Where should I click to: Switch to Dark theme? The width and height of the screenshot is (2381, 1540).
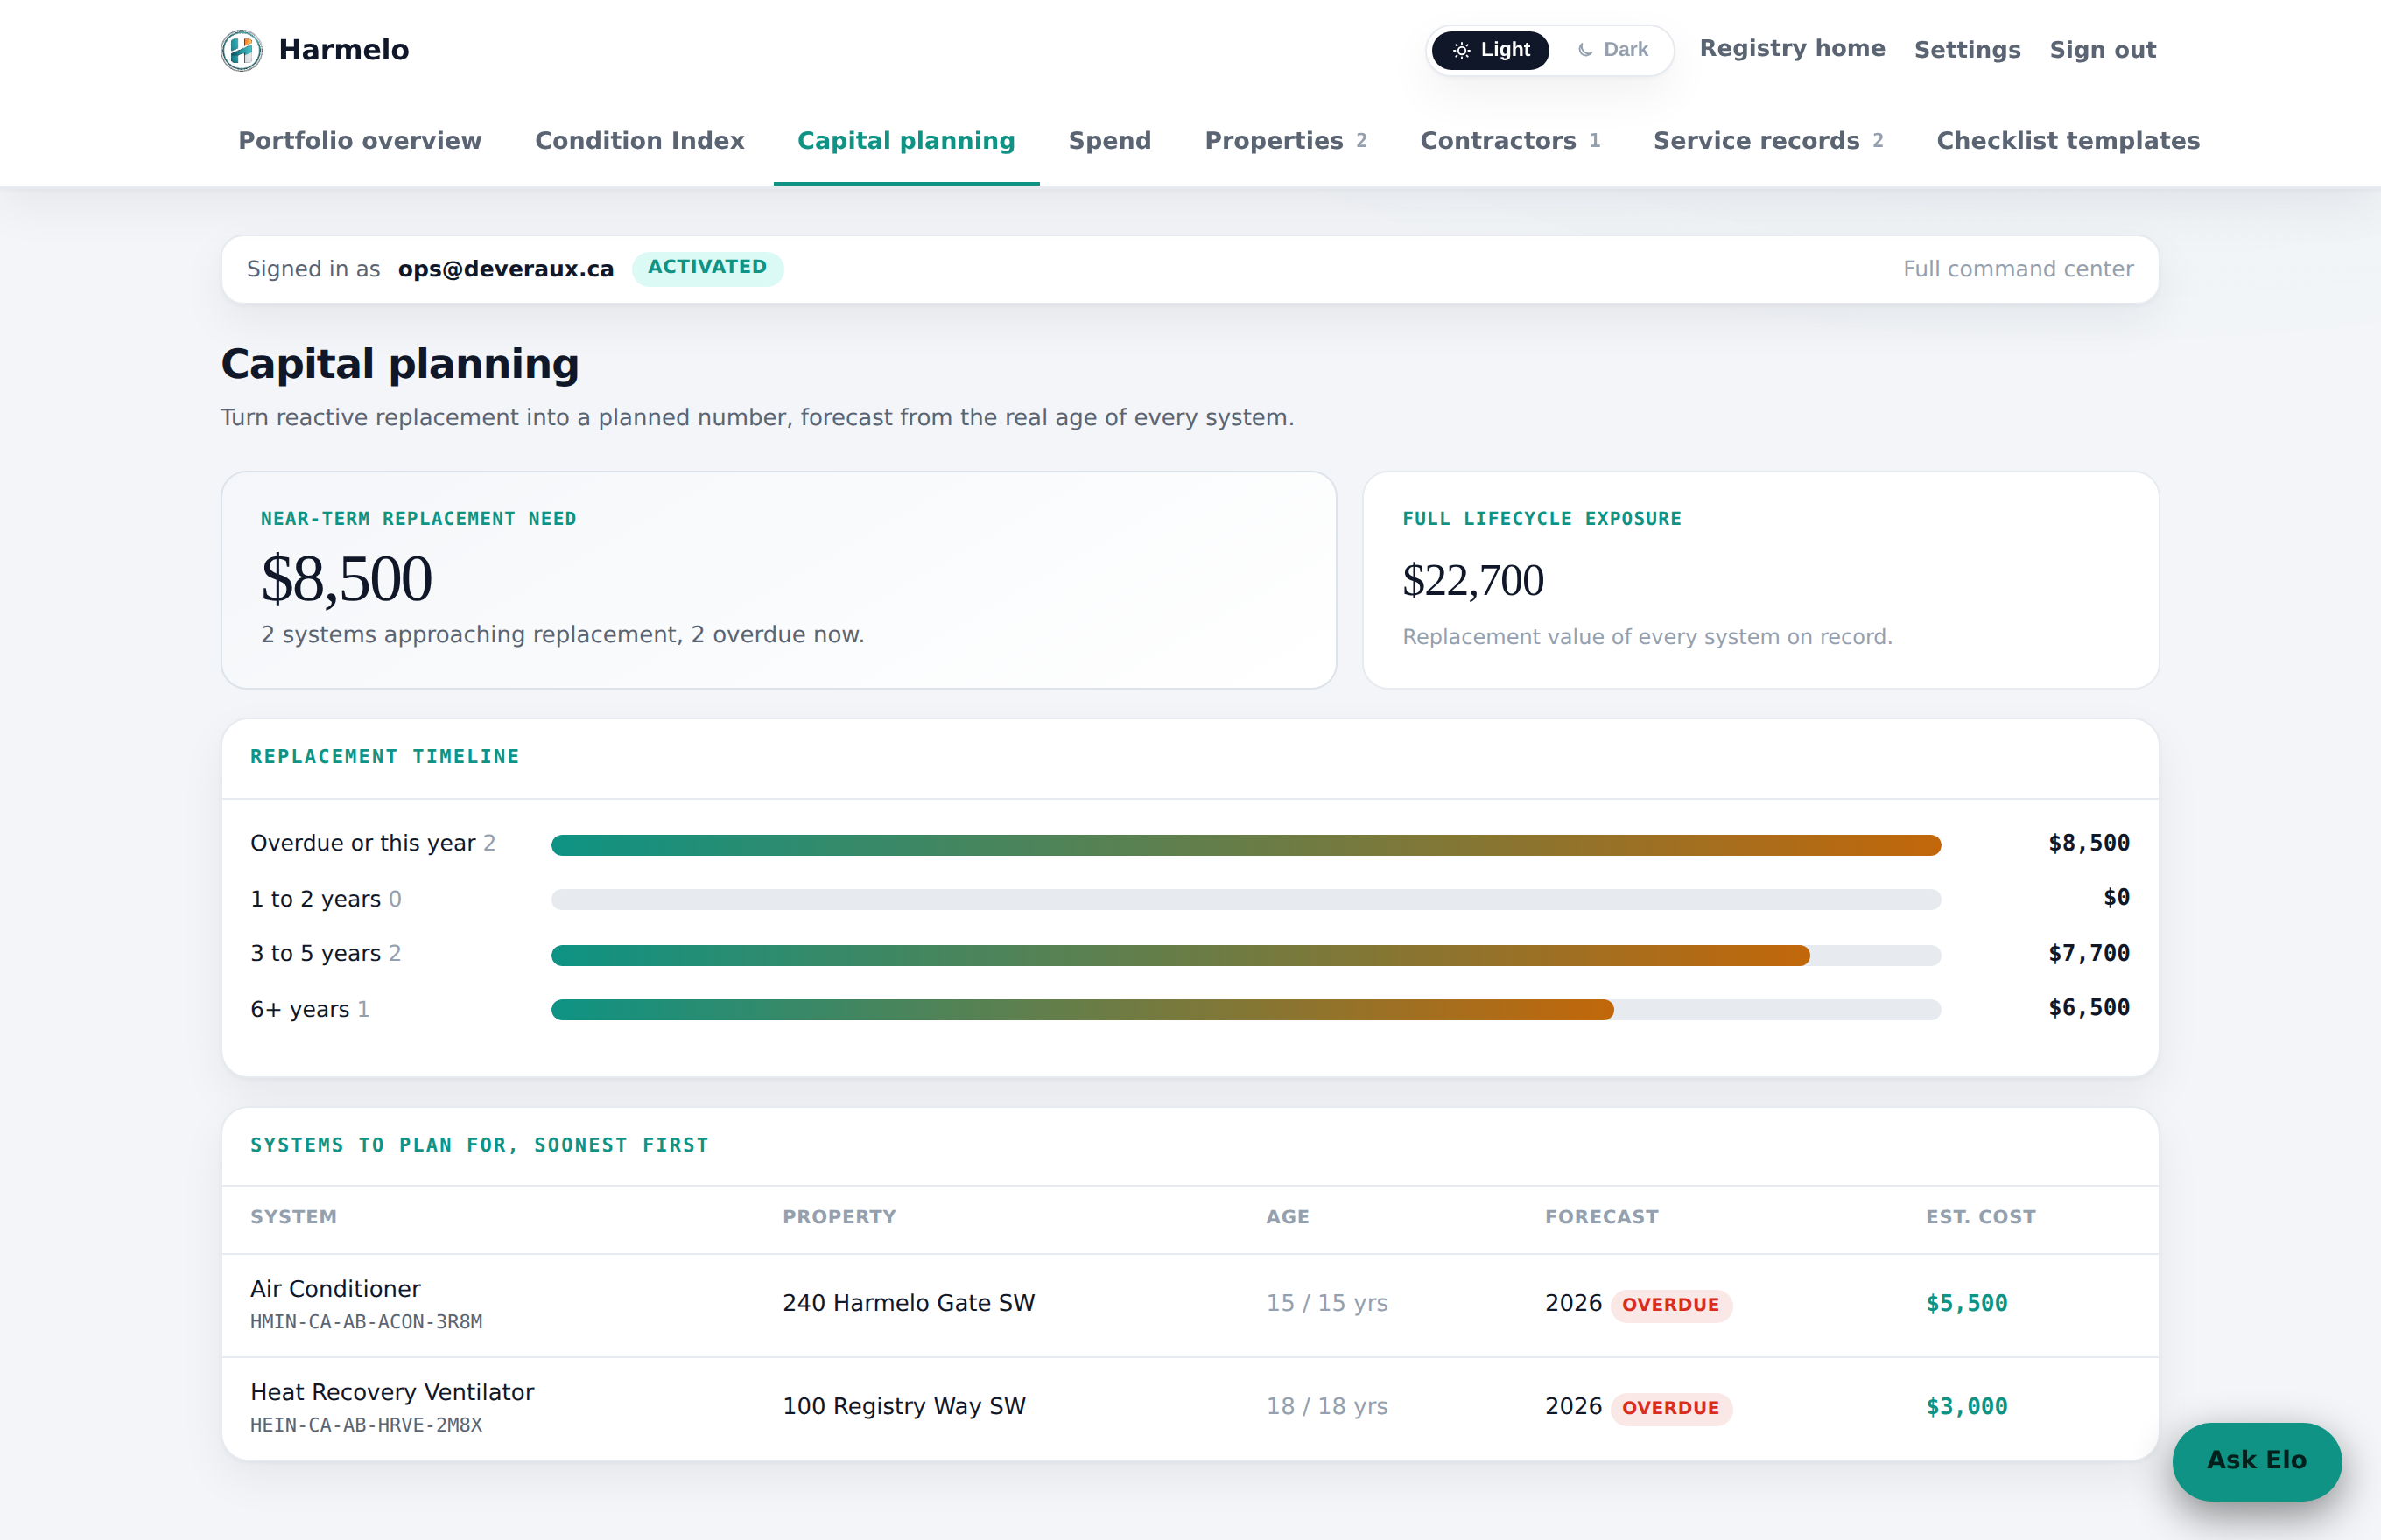tap(1612, 50)
